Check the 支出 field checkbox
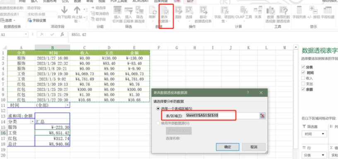 [x=303, y=84]
